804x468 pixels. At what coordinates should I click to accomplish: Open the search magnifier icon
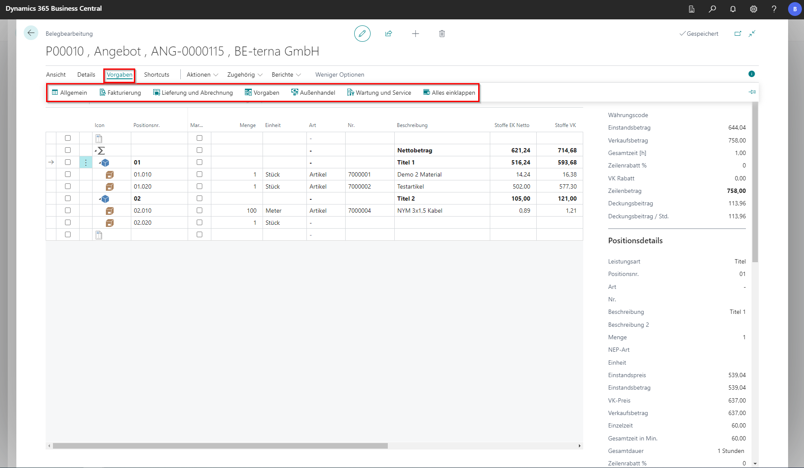[712, 9]
